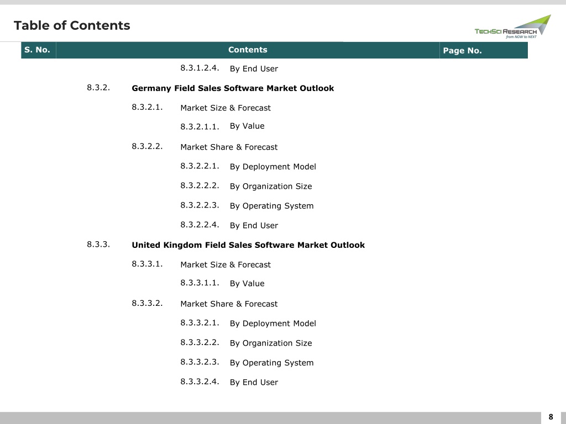Click section number "8.3.3.2."
This screenshot has width=566, height=424.
click(147, 303)
